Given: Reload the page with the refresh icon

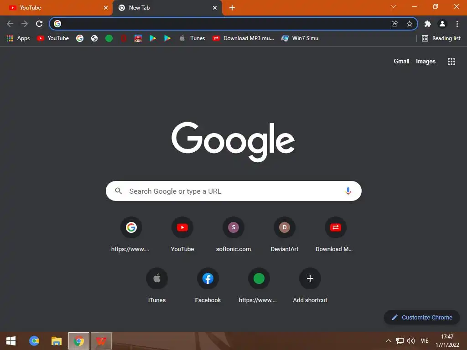Looking at the screenshot, I should click(39, 24).
